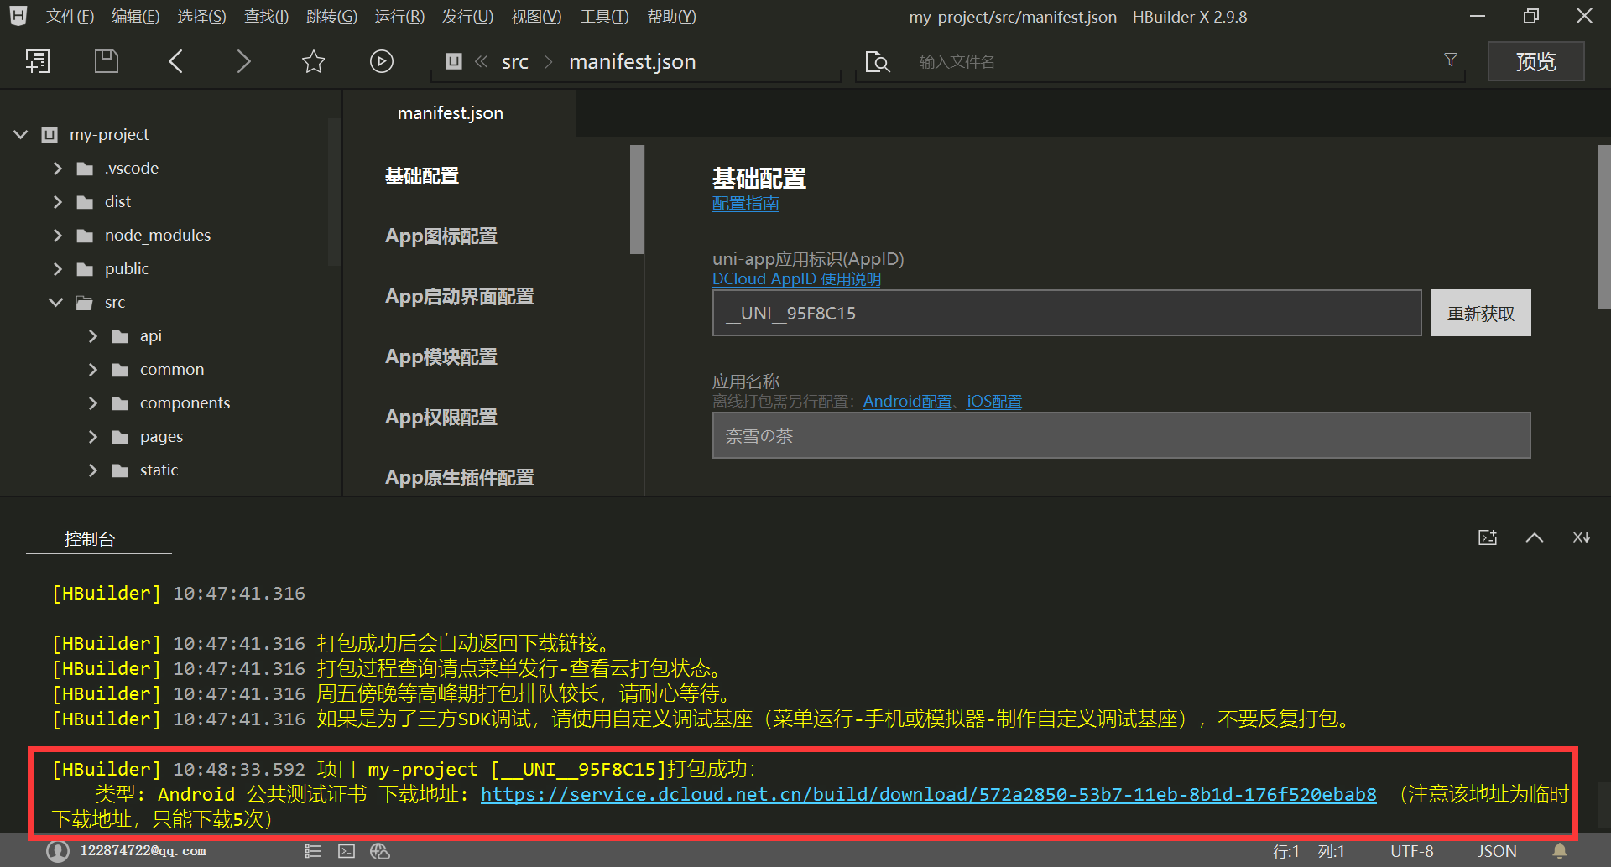Open the 配置指南 link
Viewport: 1611px width, 867px height.
click(746, 204)
